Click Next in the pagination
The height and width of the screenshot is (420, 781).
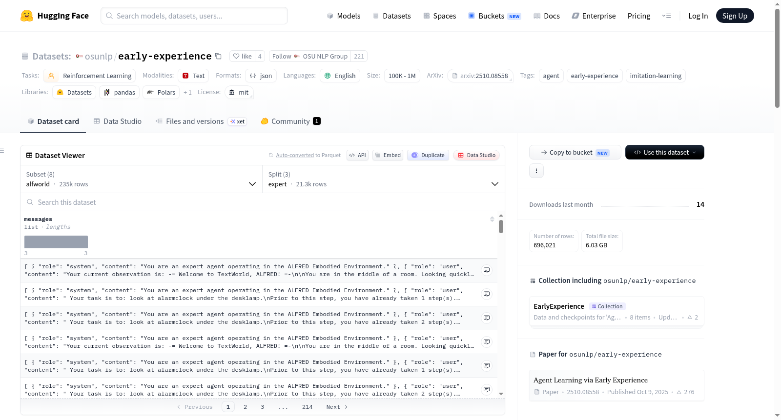pyautogui.click(x=337, y=407)
